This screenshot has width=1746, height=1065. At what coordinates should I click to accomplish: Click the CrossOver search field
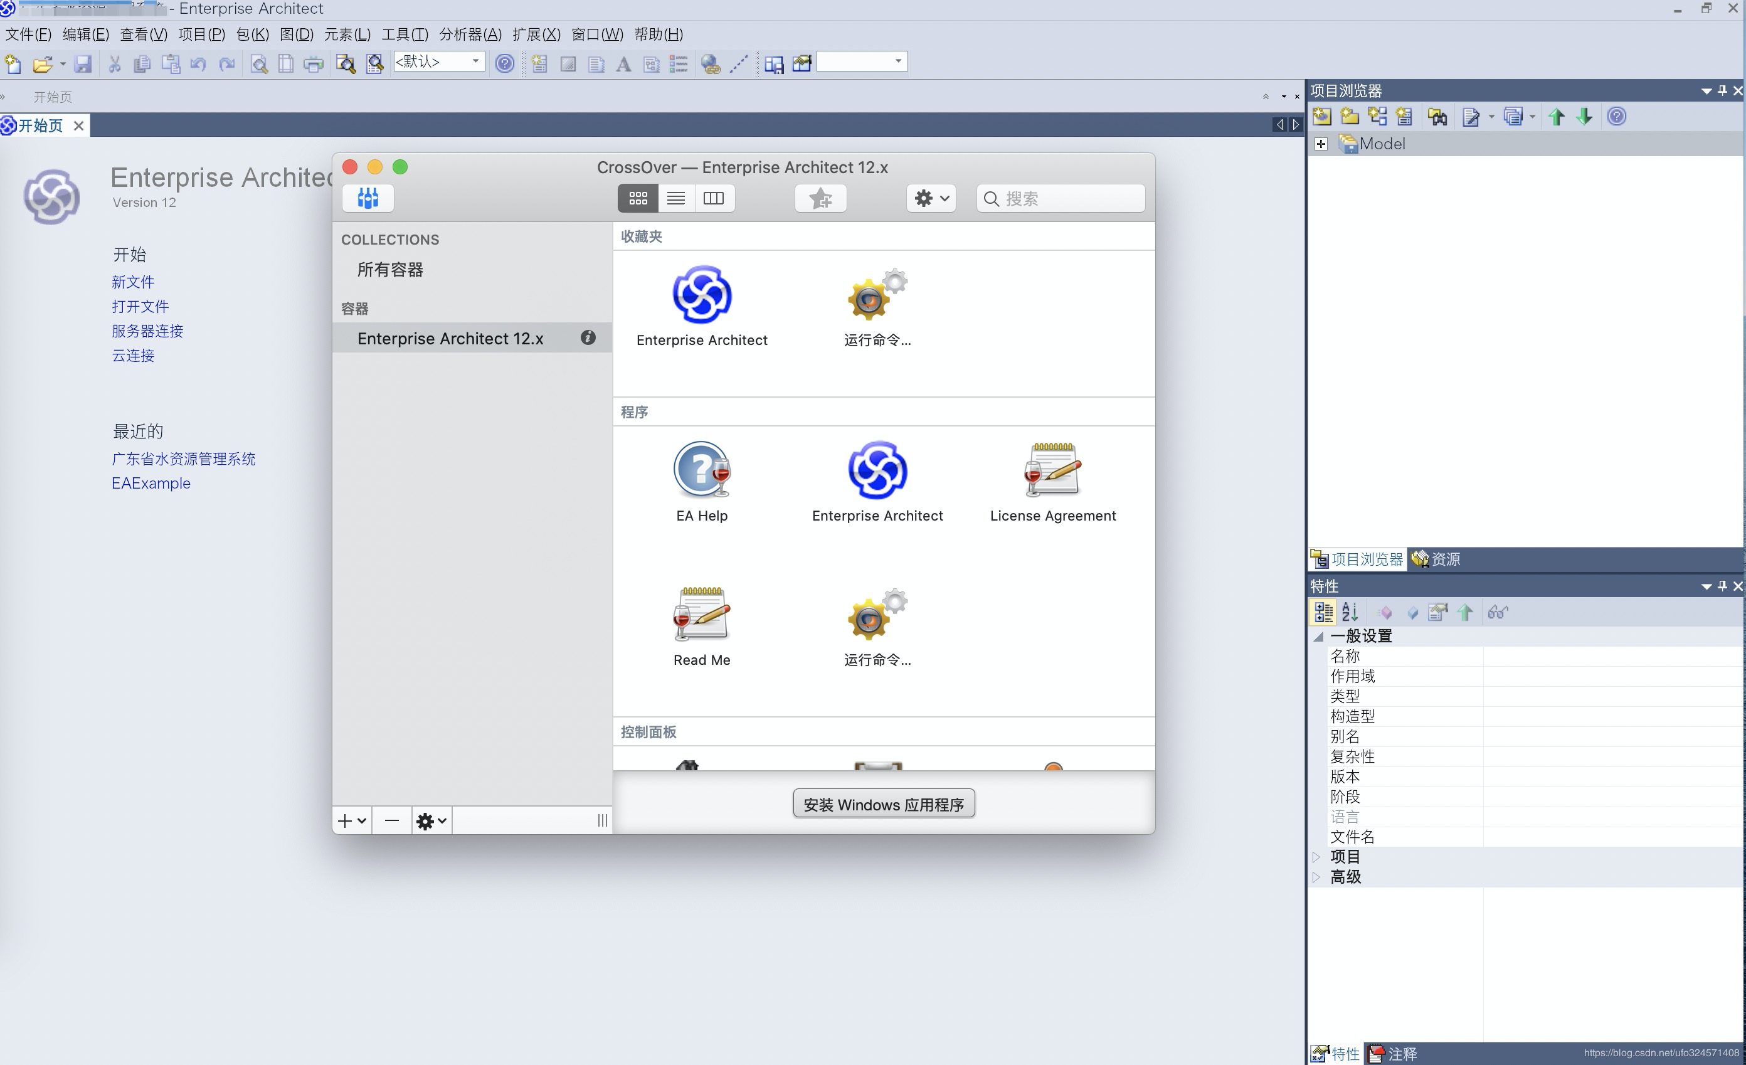[1060, 198]
